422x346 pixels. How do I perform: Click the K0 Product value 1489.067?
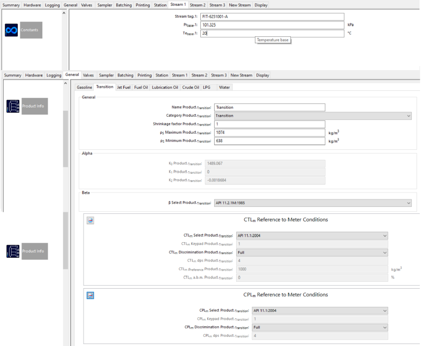pyautogui.click(x=265, y=164)
